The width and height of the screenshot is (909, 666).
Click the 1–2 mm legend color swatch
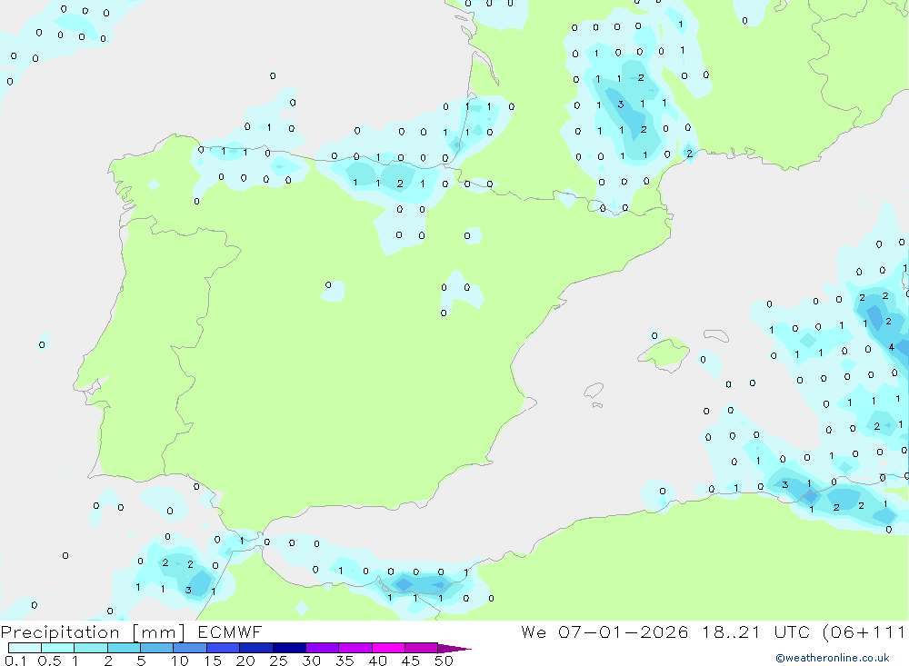pos(91,648)
